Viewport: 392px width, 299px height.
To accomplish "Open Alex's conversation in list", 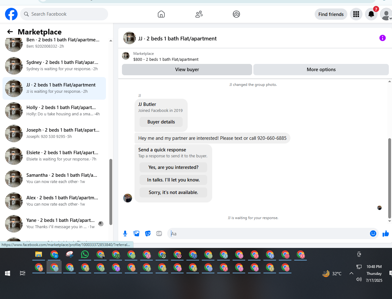I will pyautogui.click(x=54, y=201).
